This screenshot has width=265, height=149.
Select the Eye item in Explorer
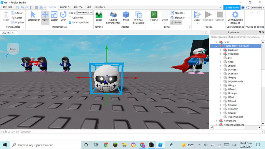tap(230, 58)
